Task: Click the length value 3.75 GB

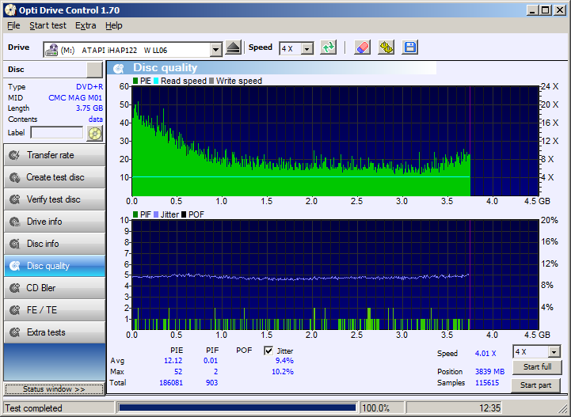Action: [x=89, y=108]
